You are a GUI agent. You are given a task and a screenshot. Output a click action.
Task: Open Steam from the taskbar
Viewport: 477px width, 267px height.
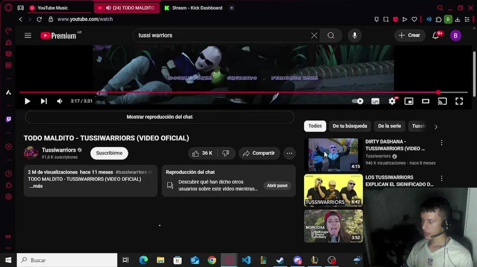pos(280,260)
